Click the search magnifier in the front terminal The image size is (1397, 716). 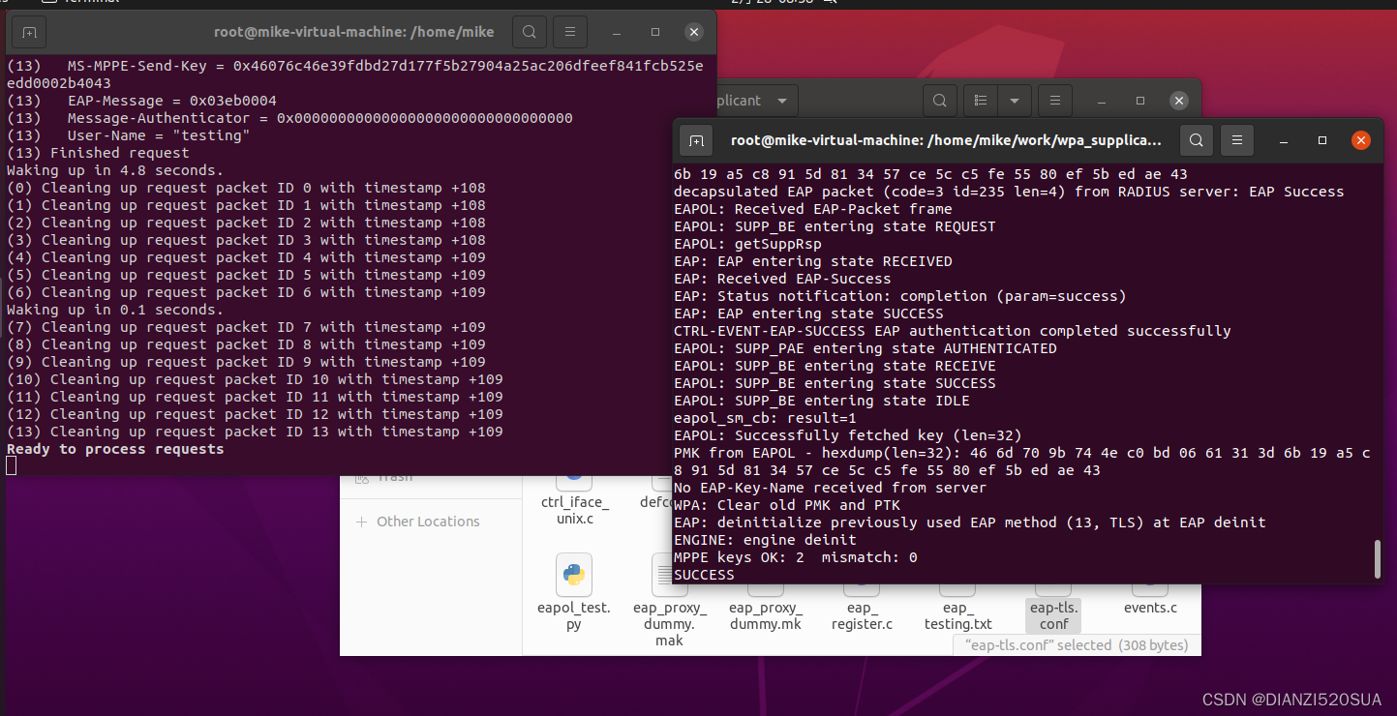pyautogui.click(x=1197, y=140)
